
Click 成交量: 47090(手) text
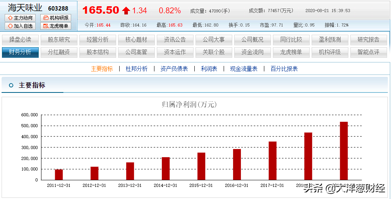point(210,11)
